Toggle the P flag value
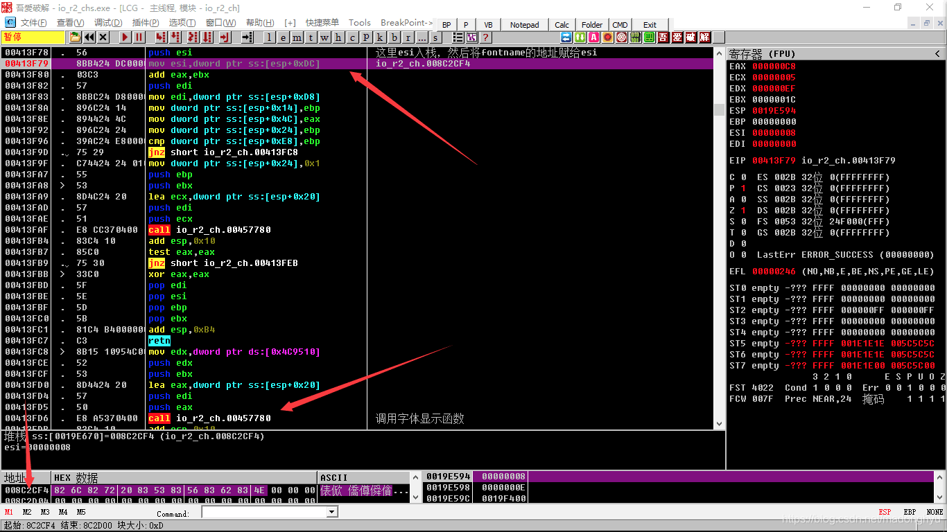 [x=743, y=188]
